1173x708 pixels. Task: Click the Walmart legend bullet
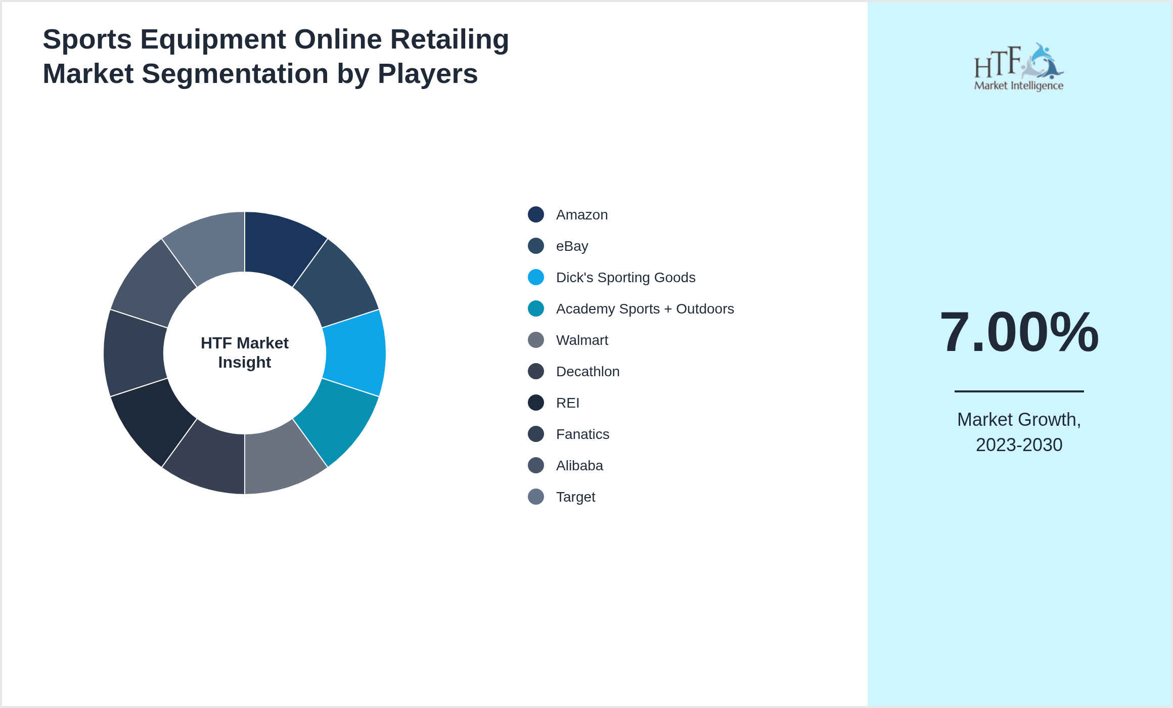tap(536, 340)
